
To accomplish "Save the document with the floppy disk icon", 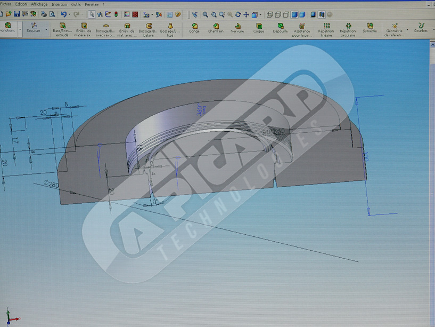I will [x=17, y=14].
